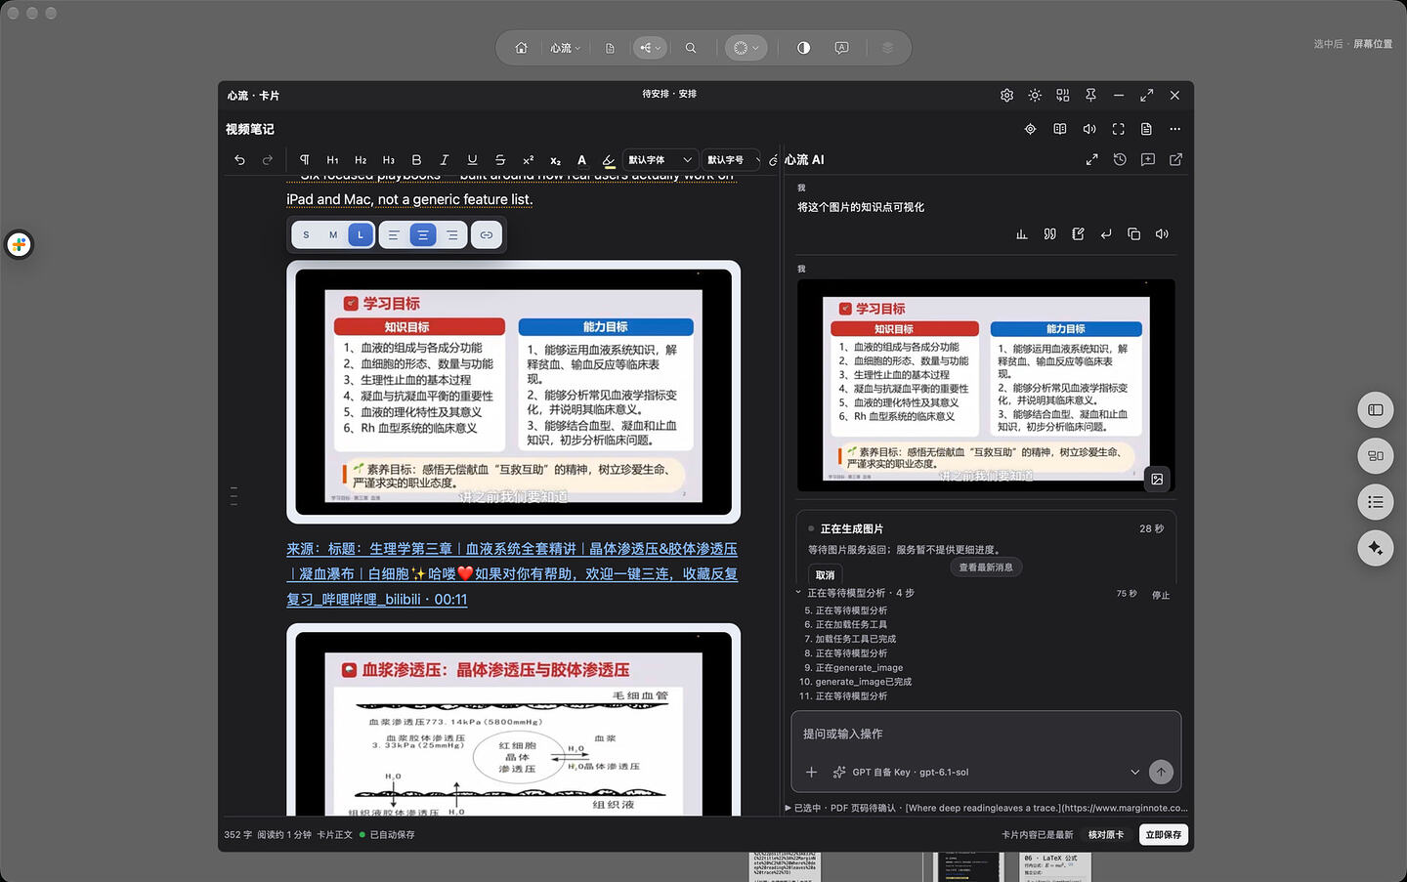
Task: Click the 取消 button under 正在生成图片
Action: click(826, 574)
